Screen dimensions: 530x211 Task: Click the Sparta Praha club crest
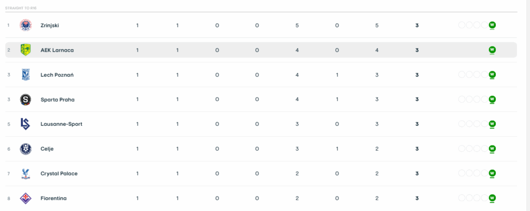(x=25, y=100)
